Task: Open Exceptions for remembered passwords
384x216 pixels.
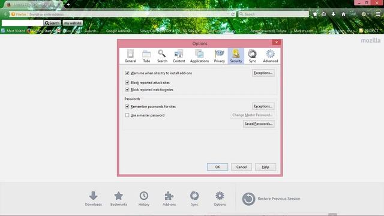Action: pos(263,106)
